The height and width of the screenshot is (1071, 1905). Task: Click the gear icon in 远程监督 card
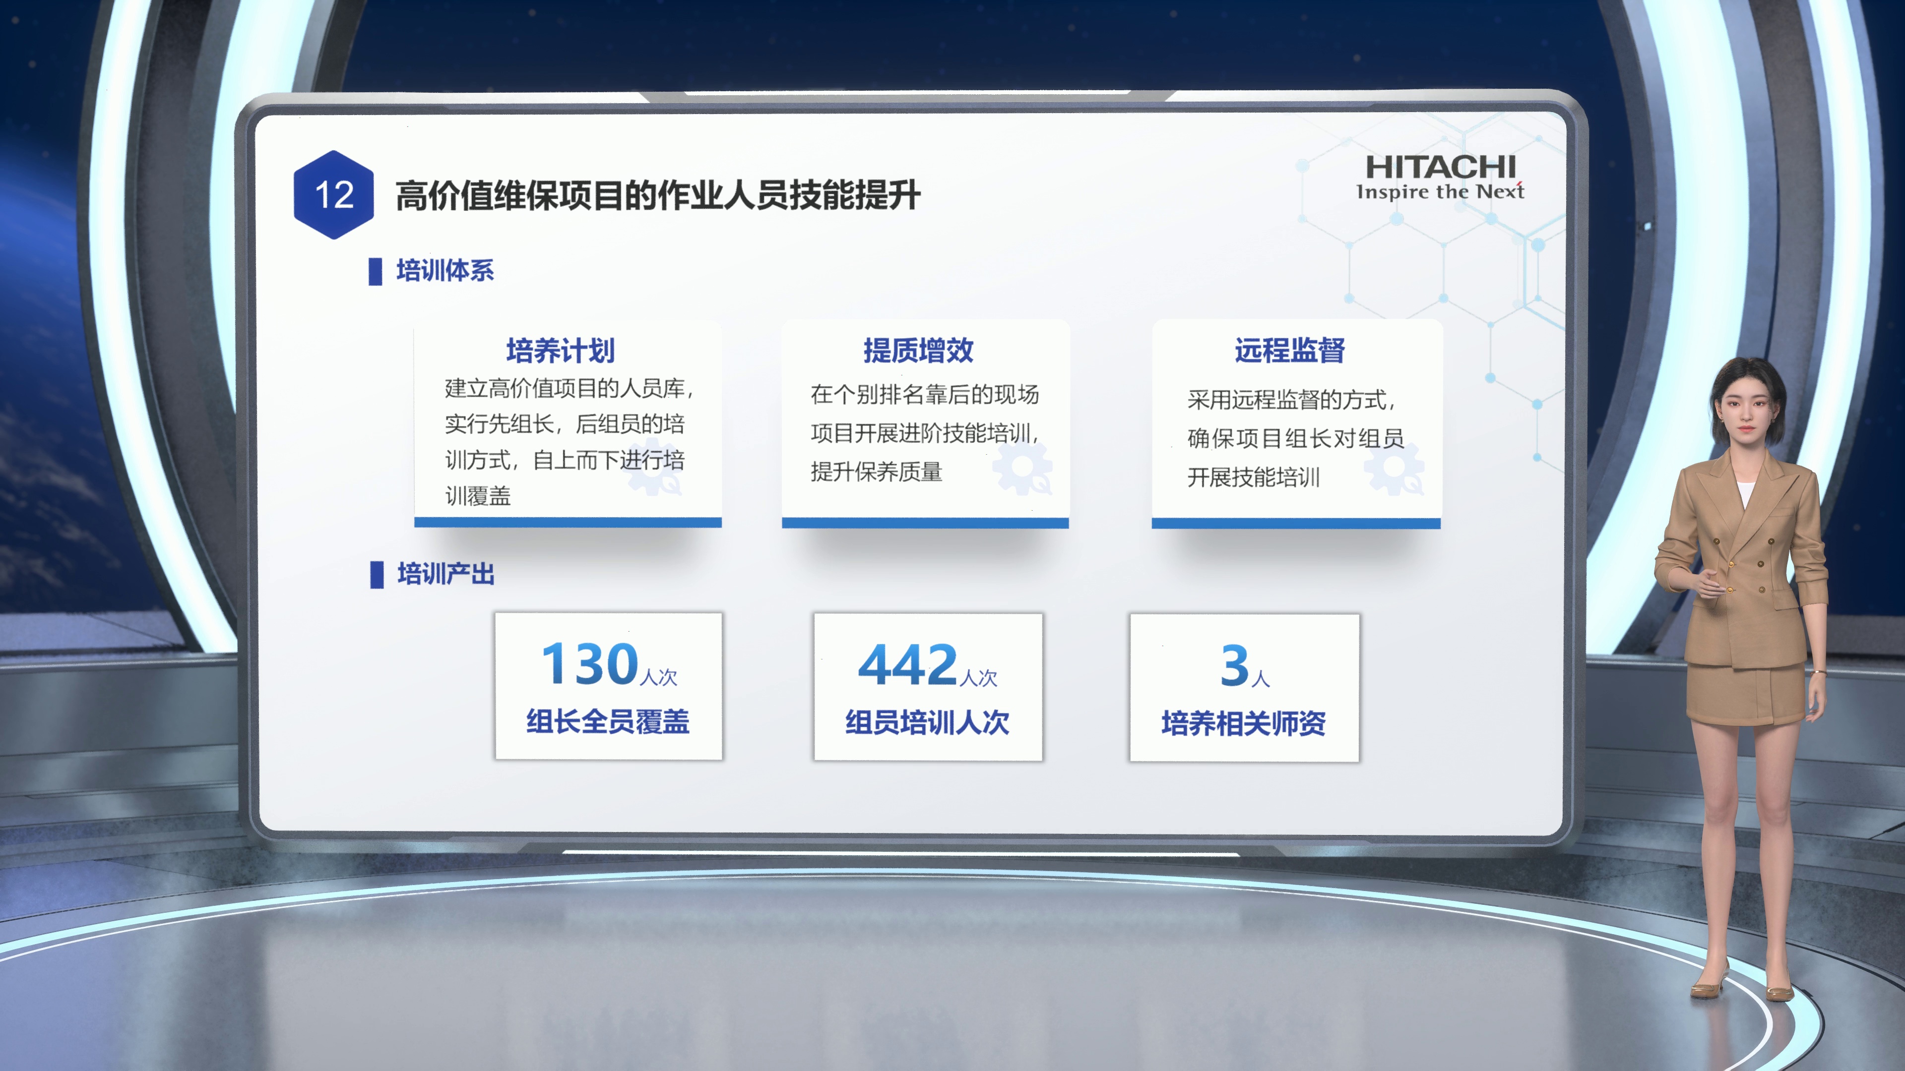(x=1395, y=468)
